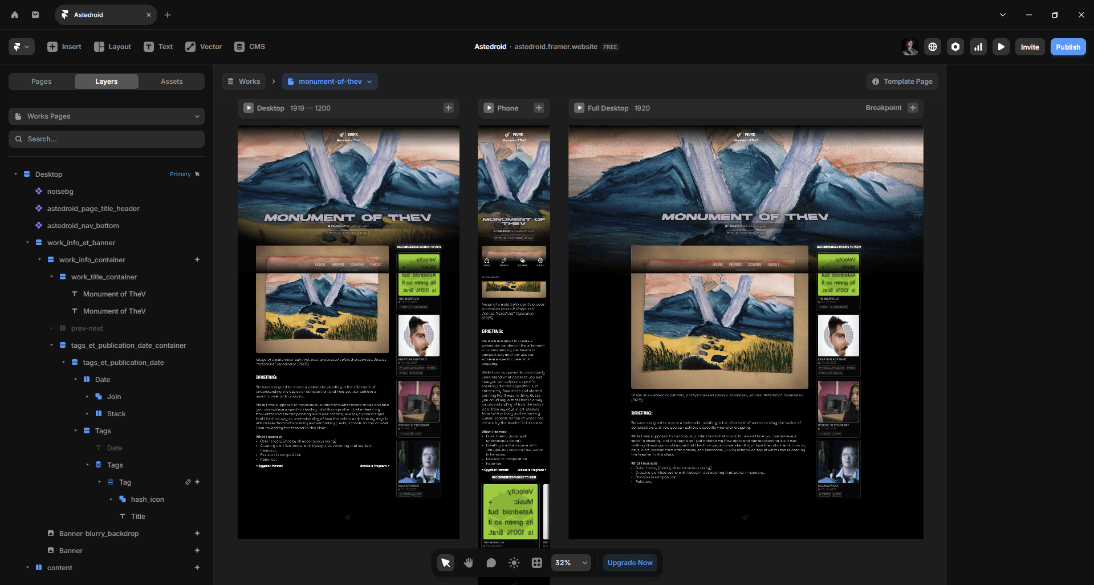
Task: Expand the hash_icon layer
Action: click(x=111, y=499)
